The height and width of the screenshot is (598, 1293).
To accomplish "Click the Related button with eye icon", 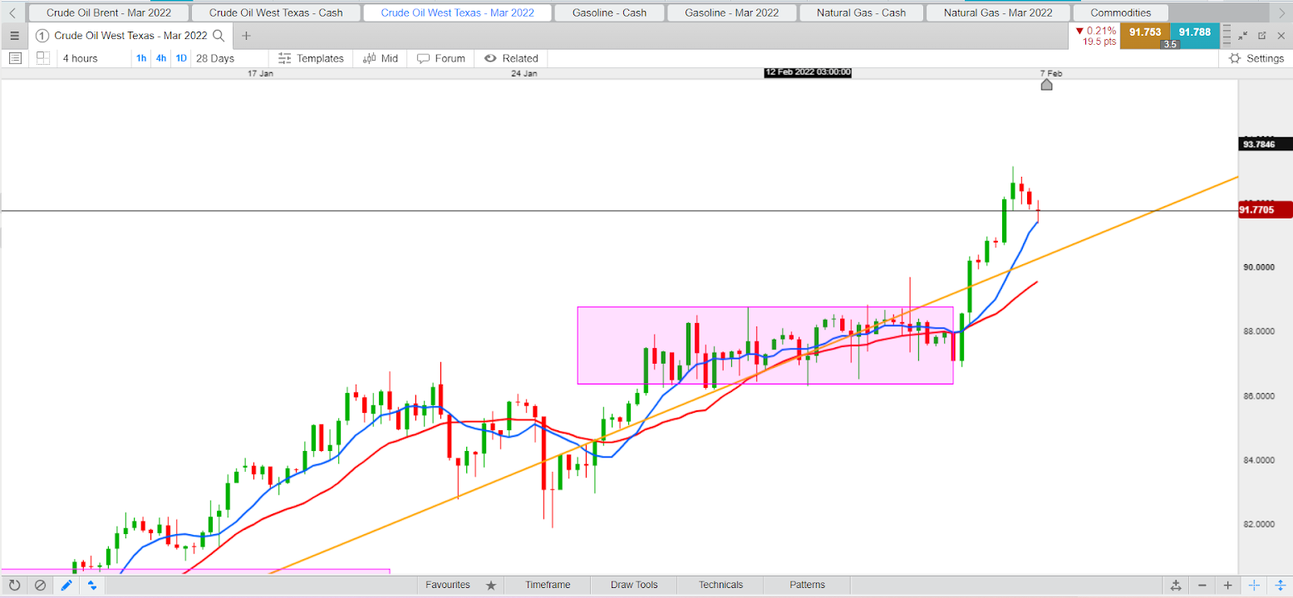I will click(x=511, y=58).
